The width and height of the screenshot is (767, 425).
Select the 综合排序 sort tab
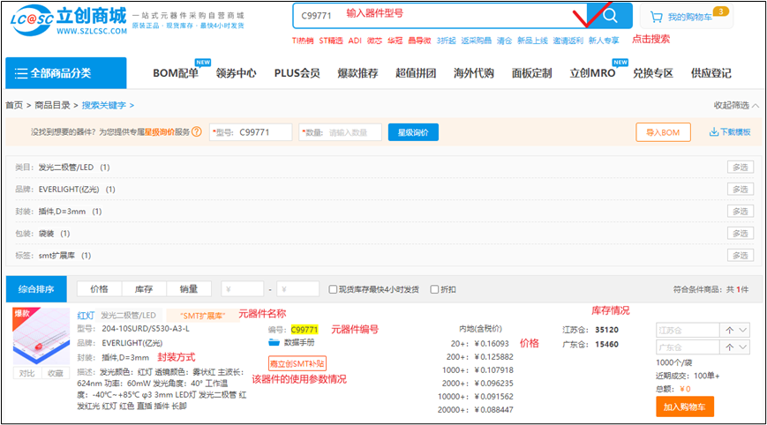(x=36, y=289)
